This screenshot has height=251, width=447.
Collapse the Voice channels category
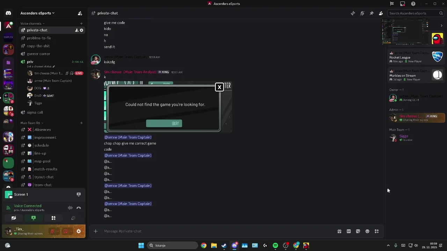pos(32,24)
